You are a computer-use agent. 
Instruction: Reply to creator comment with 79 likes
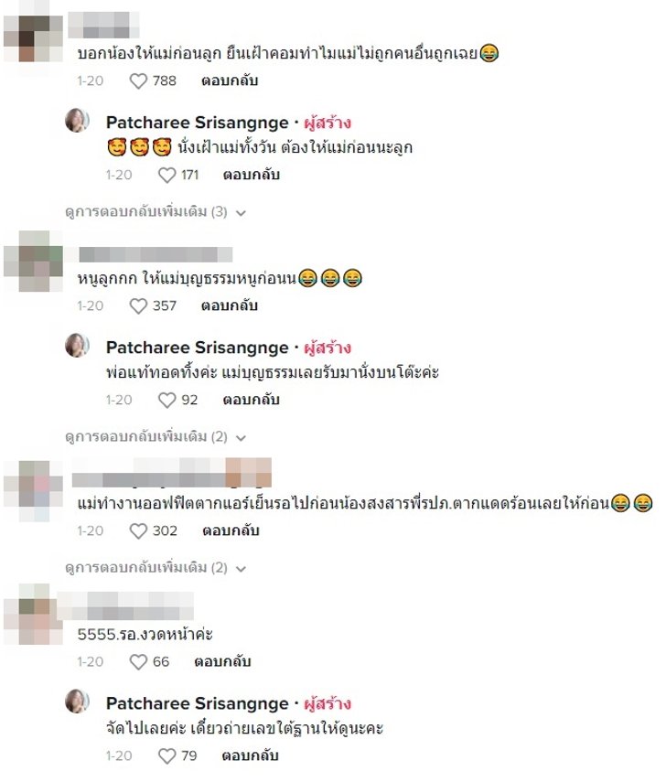[x=251, y=756]
